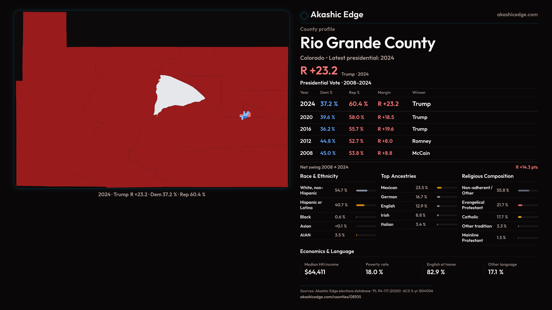Click the blue precinct cluster on the map
The height and width of the screenshot is (310, 552).
coord(245,115)
